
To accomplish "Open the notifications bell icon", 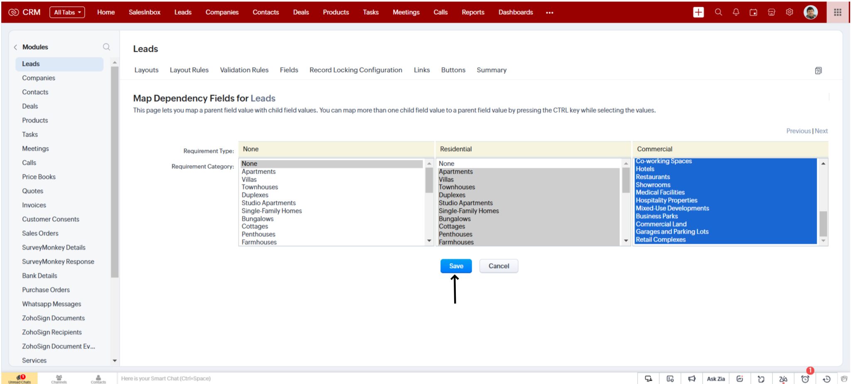I will point(736,12).
